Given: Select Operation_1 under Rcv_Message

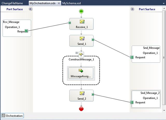Looking at the screenshot, I should pos(12,27).
